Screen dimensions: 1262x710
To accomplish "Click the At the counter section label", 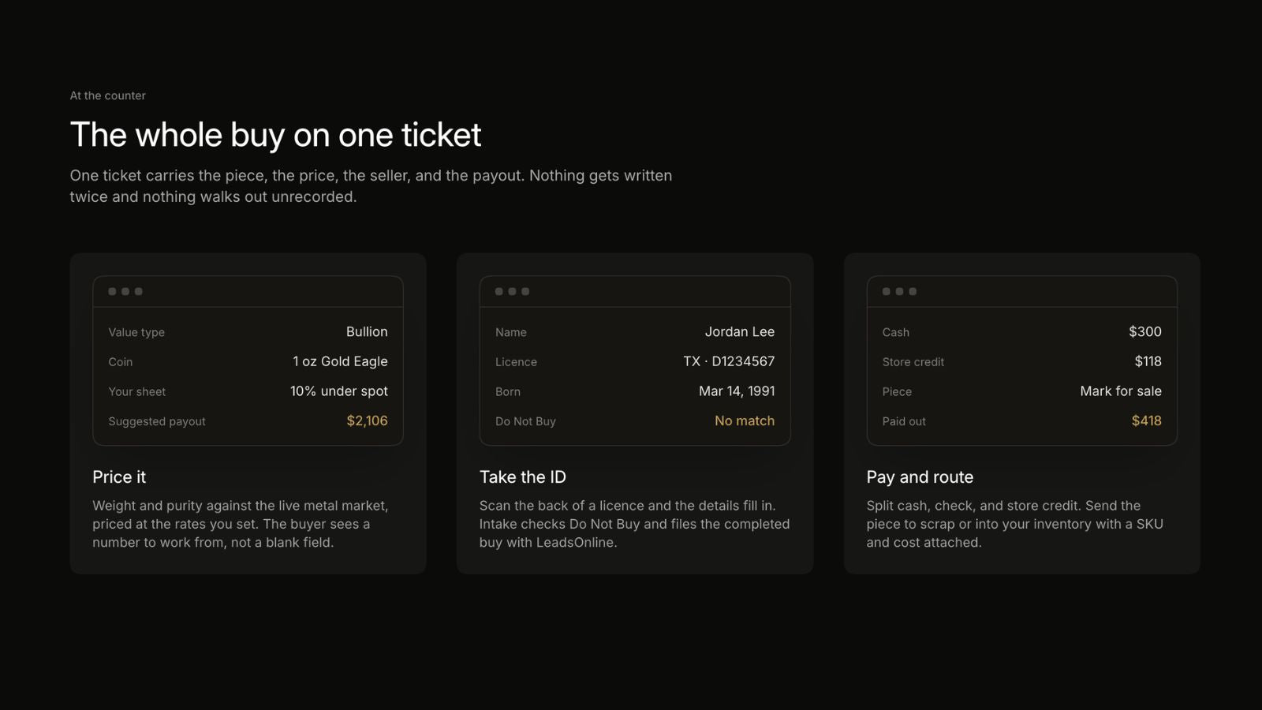I will pyautogui.click(x=108, y=95).
